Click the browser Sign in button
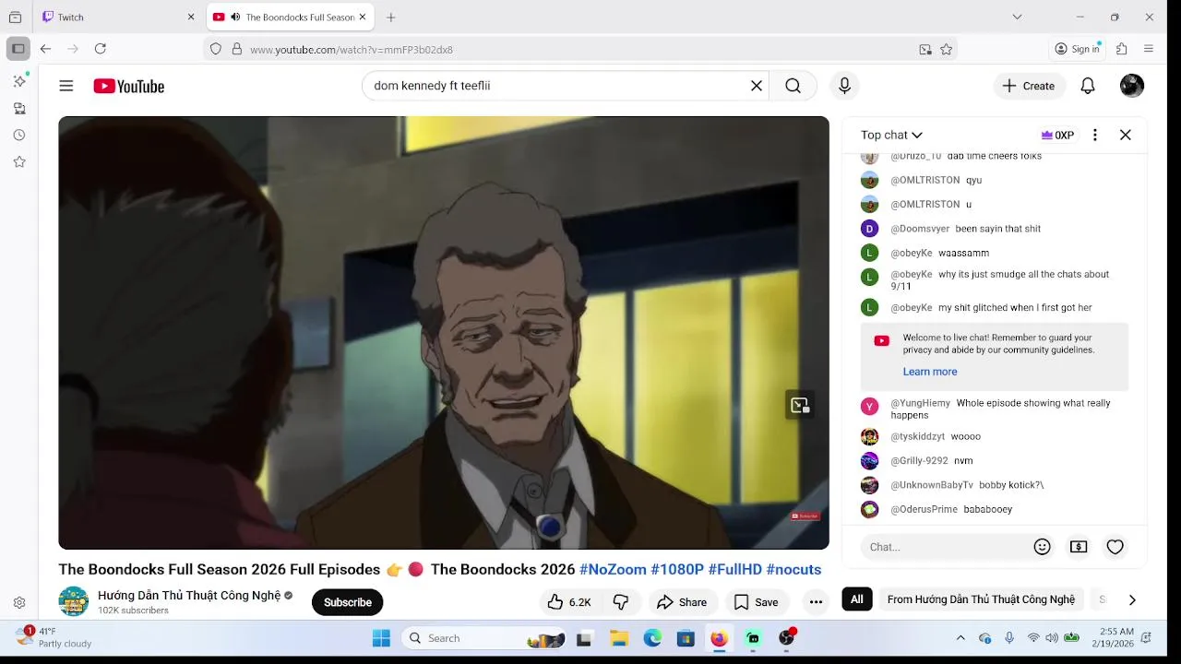 pyautogui.click(x=1078, y=49)
